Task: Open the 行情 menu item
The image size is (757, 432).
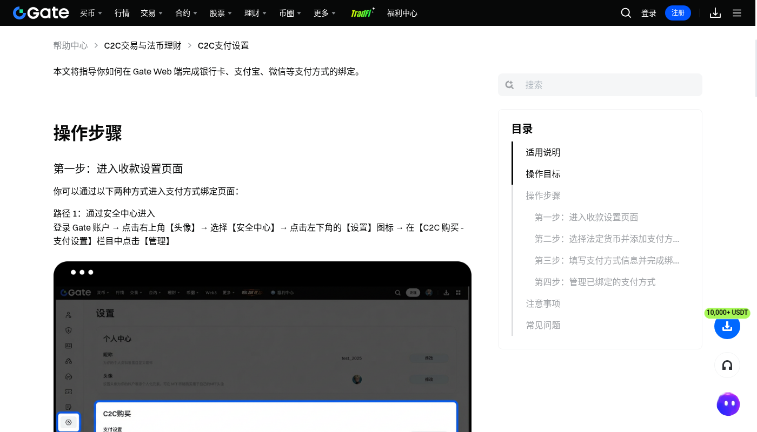Action: pos(122,13)
